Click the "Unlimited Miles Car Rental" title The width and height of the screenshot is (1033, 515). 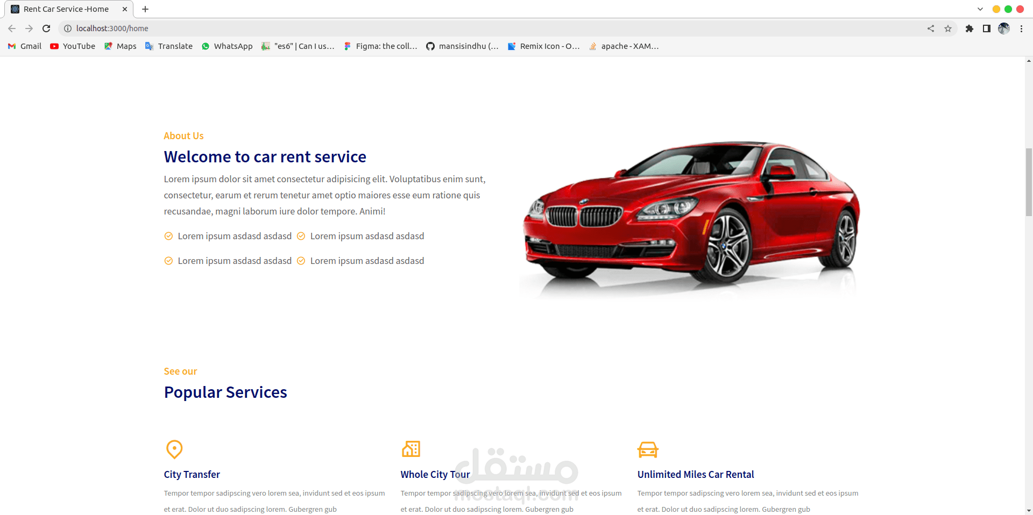pyautogui.click(x=696, y=475)
